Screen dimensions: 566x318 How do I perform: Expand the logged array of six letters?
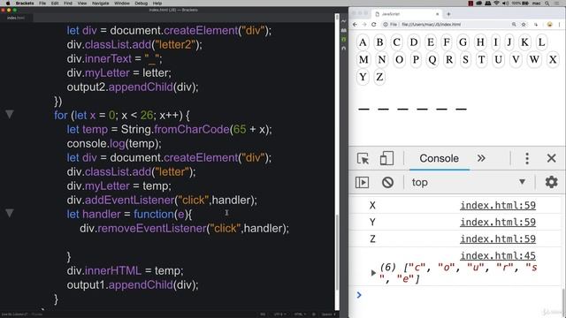pos(373,273)
